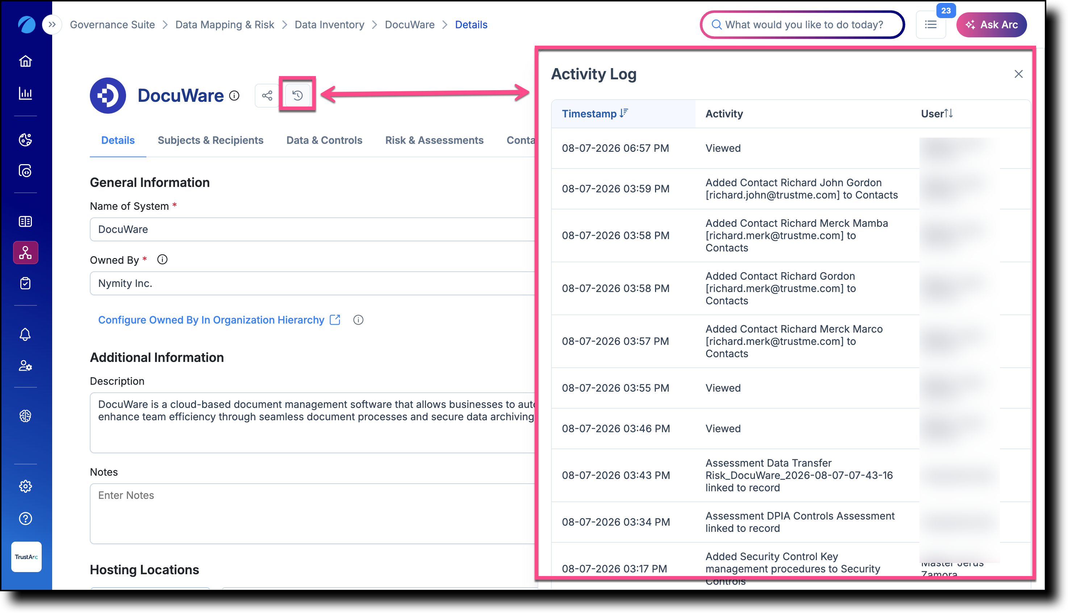Open the settings gear in sidebar

tap(25, 486)
